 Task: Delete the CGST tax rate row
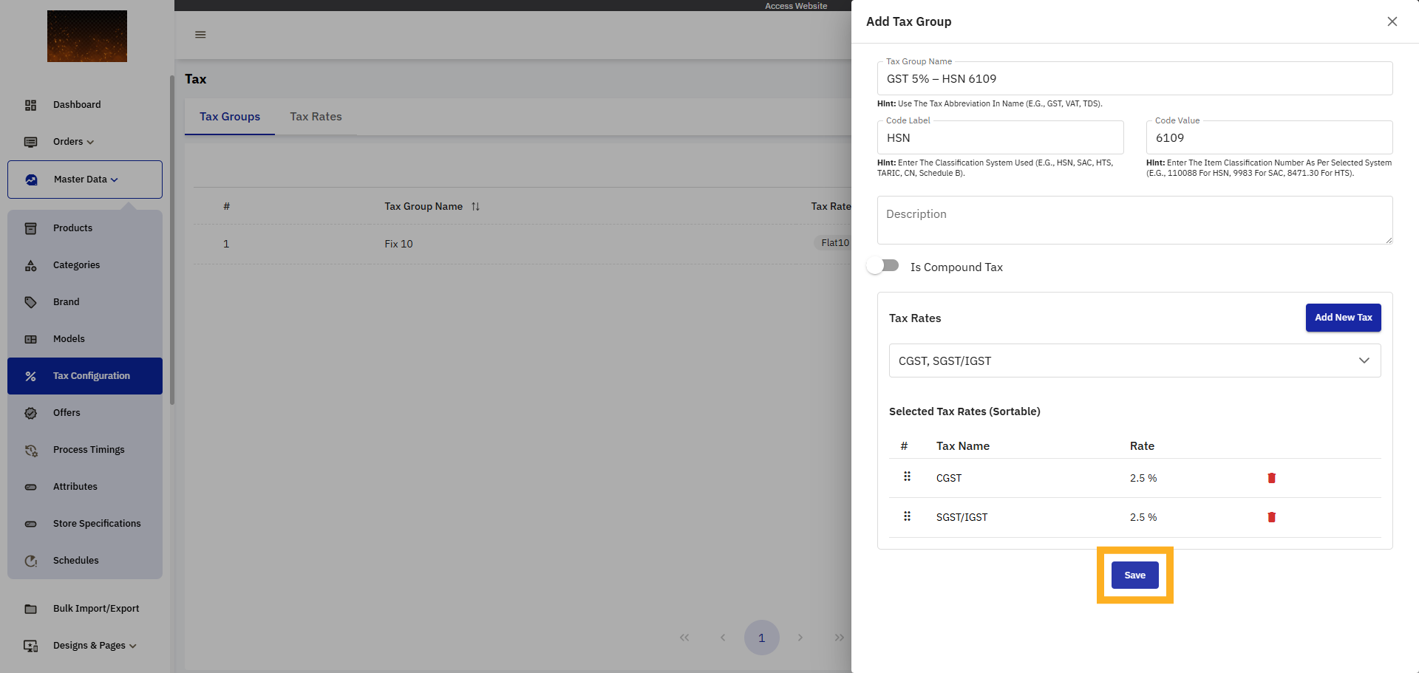click(1271, 478)
